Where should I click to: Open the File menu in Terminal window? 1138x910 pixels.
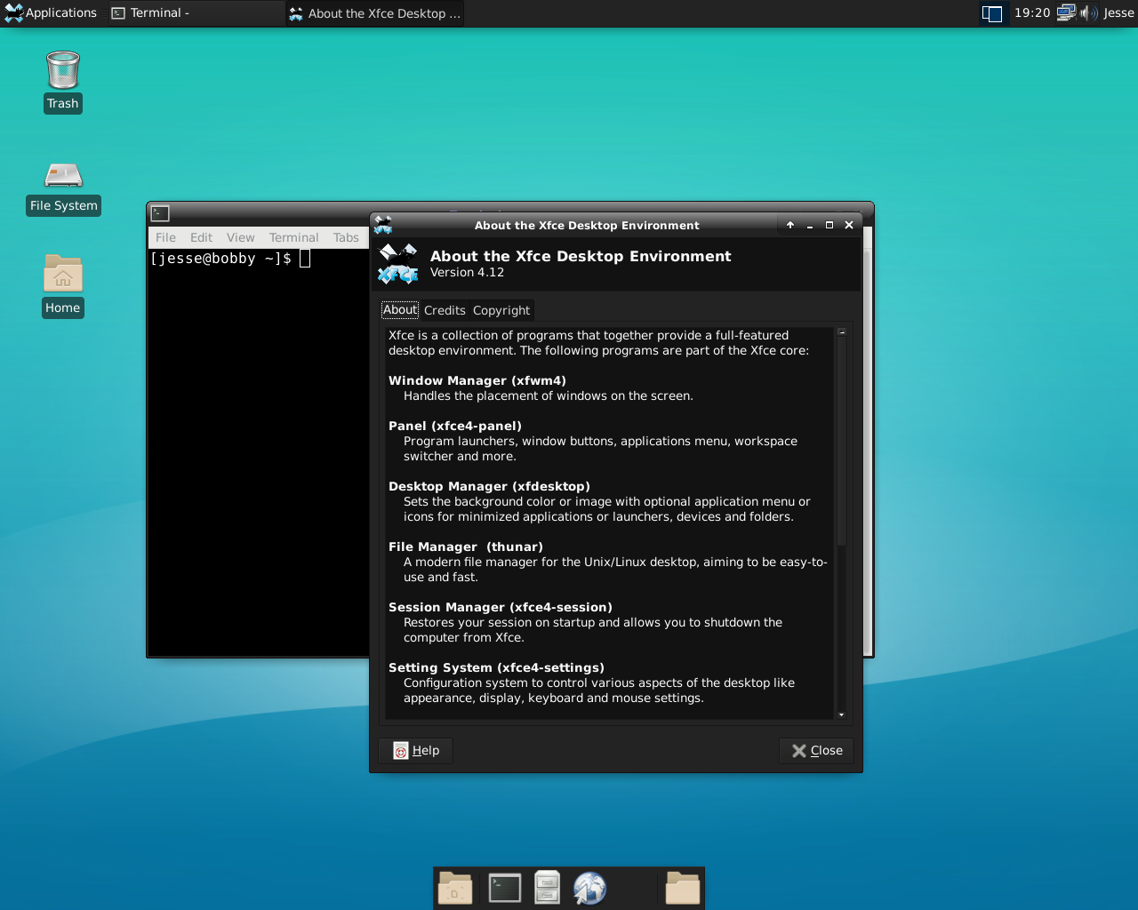pos(165,237)
